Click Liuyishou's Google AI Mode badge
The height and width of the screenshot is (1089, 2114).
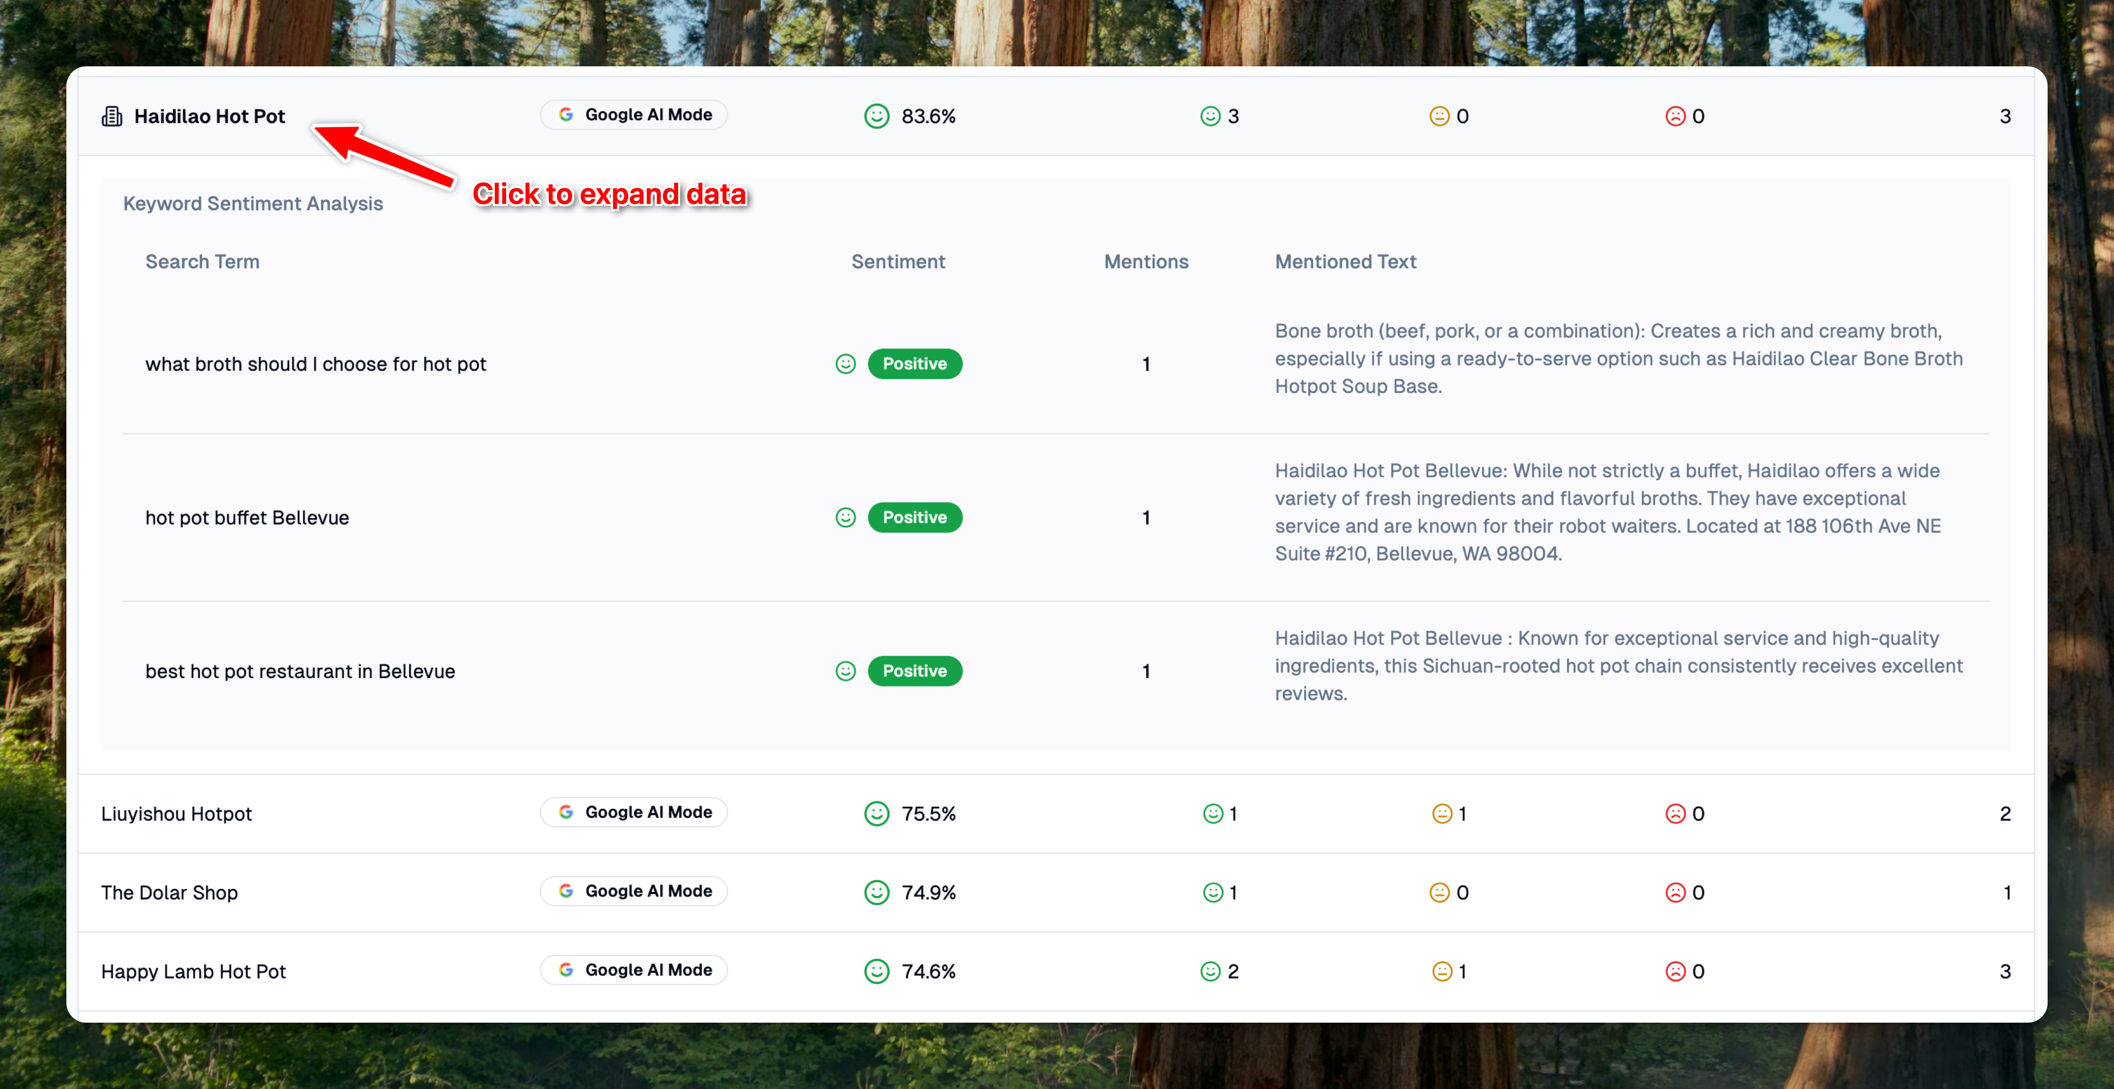(x=634, y=812)
